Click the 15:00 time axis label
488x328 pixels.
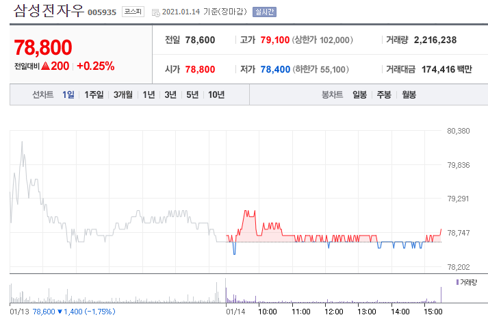tap(433, 312)
